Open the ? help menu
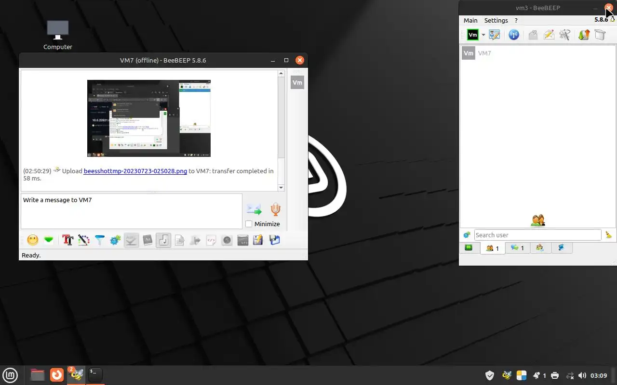 click(x=516, y=20)
